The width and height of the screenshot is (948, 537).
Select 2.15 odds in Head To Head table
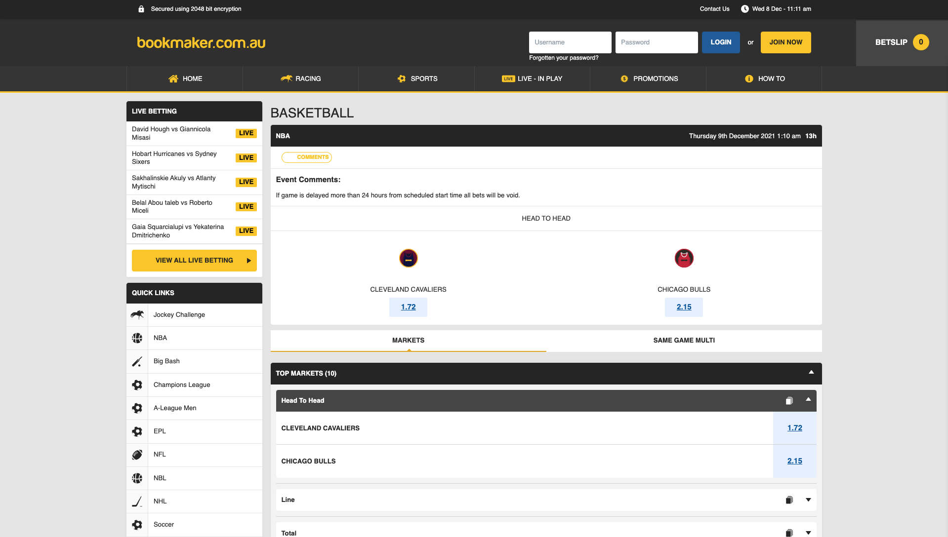(x=794, y=461)
